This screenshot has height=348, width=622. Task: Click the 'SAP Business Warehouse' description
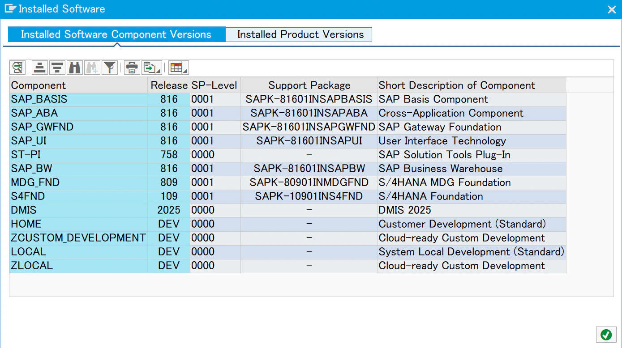472,169
